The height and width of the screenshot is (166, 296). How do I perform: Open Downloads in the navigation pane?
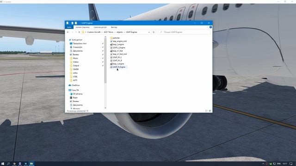[76, 47]
